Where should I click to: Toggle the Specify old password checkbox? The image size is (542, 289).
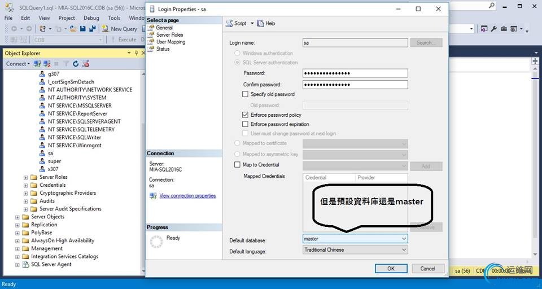(246, 94)
